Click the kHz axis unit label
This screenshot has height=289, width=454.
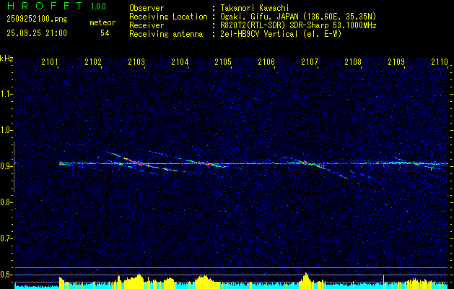click(6, 59)
